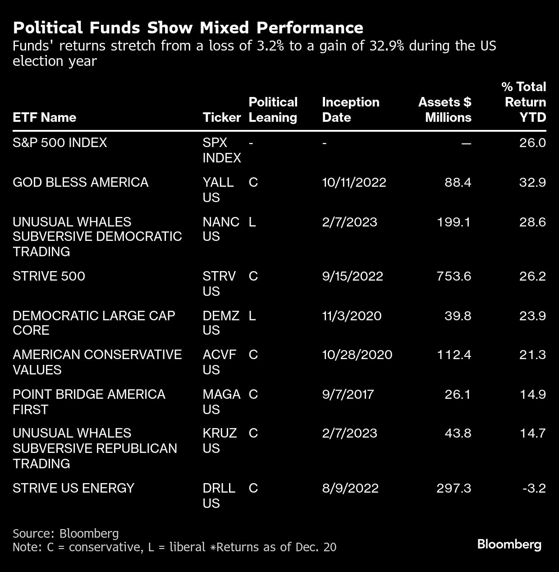Image resolution: width=559 pixels, height=572 pixels.
Task: Click the Bloomberg logo at bottom right
Action: pos(509,544)
